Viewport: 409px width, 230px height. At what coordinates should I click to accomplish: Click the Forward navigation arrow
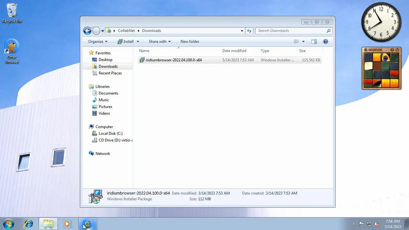click(96, 31)
